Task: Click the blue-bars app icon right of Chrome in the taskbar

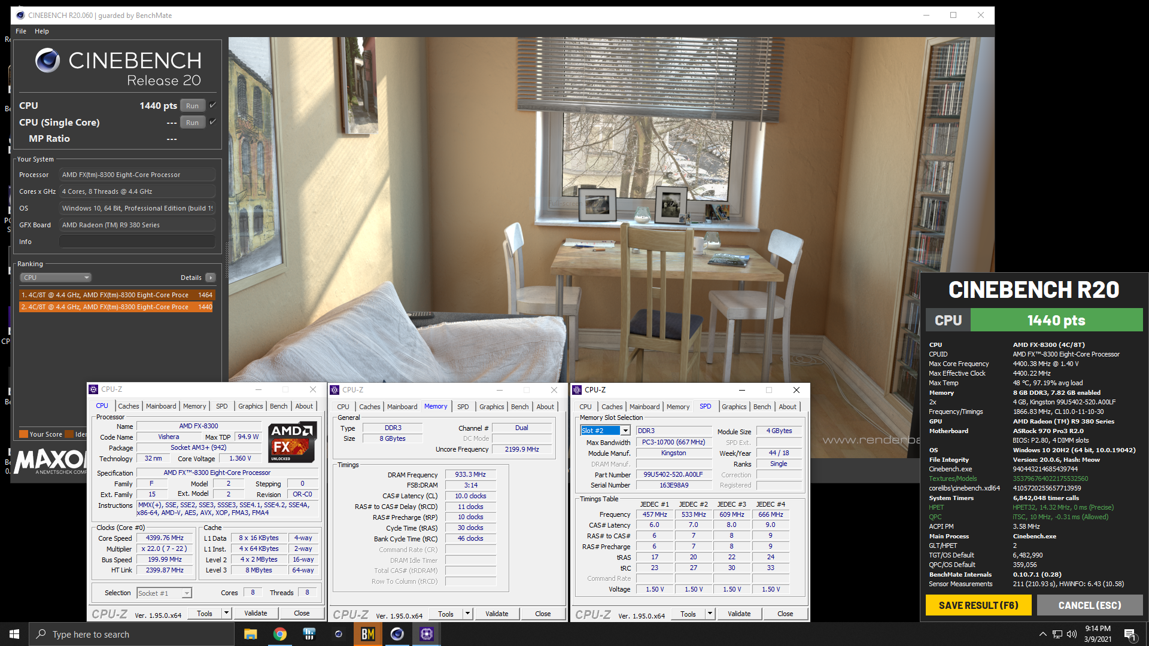Action: 309,634
